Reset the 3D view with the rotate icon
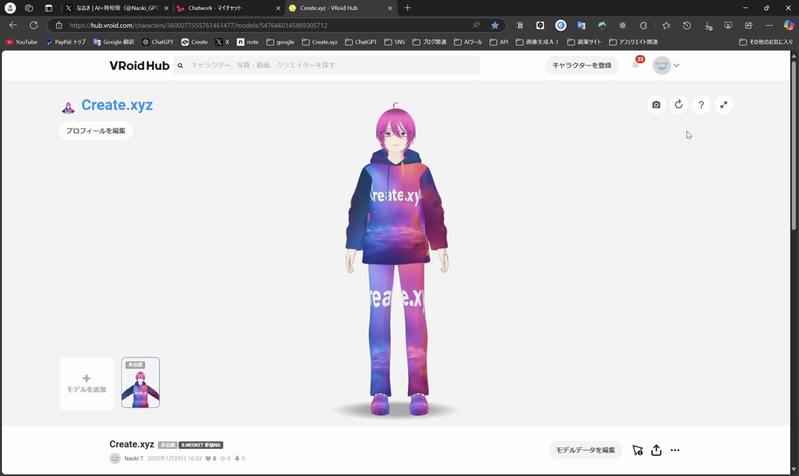This screenshot has width=799, height=476. 679,104
